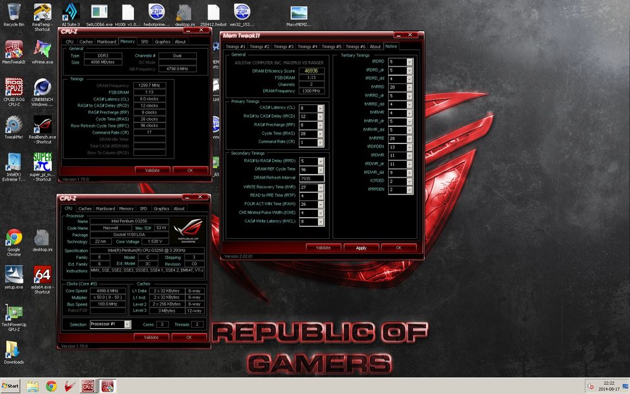Select the hwbotprime zip file icon
This screenshot has height=394, width=630.
[x=157, y=15]
